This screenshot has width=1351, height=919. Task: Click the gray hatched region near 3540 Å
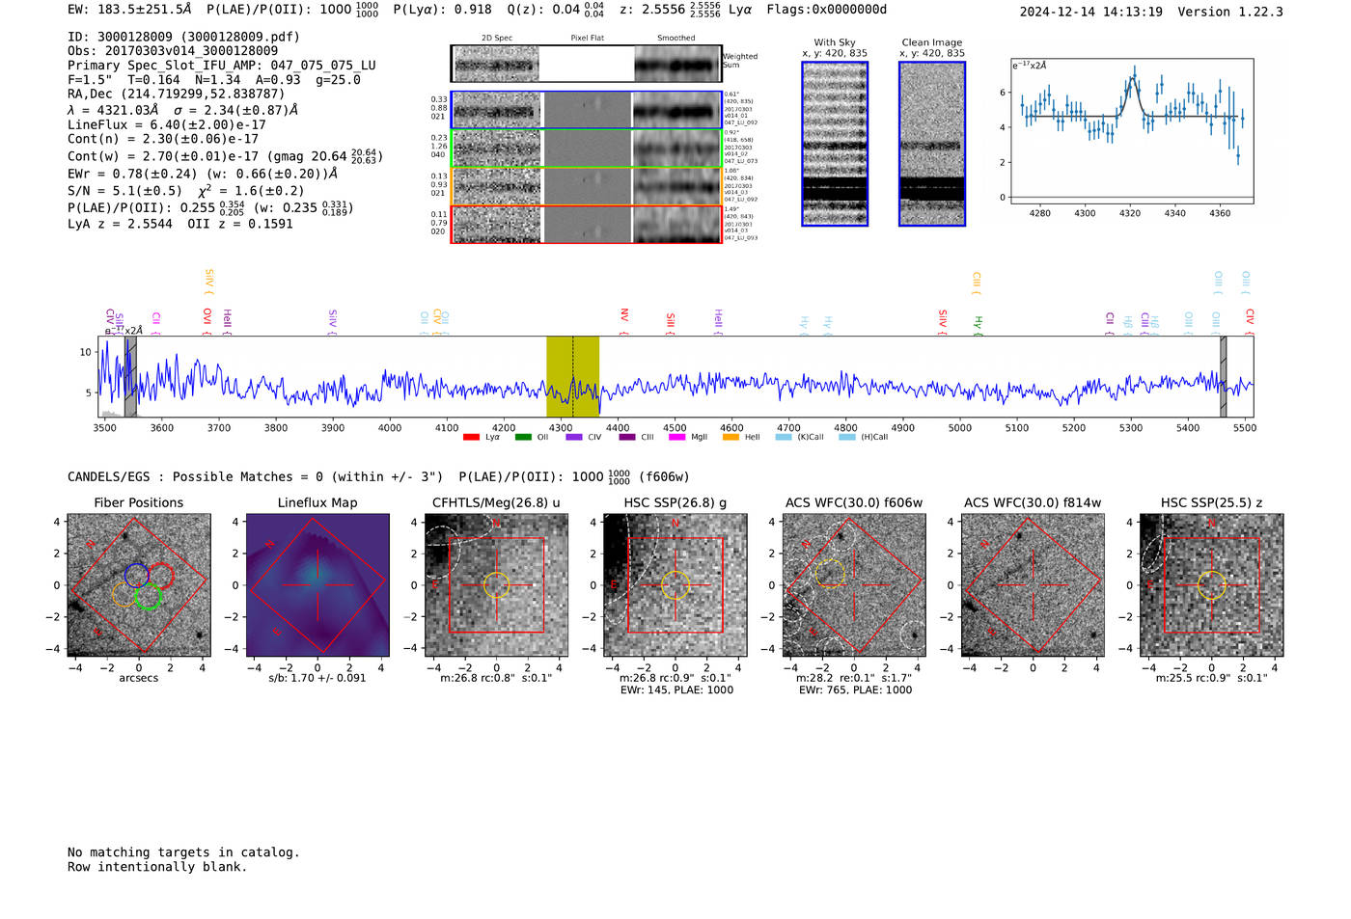[x=130, y=376]
